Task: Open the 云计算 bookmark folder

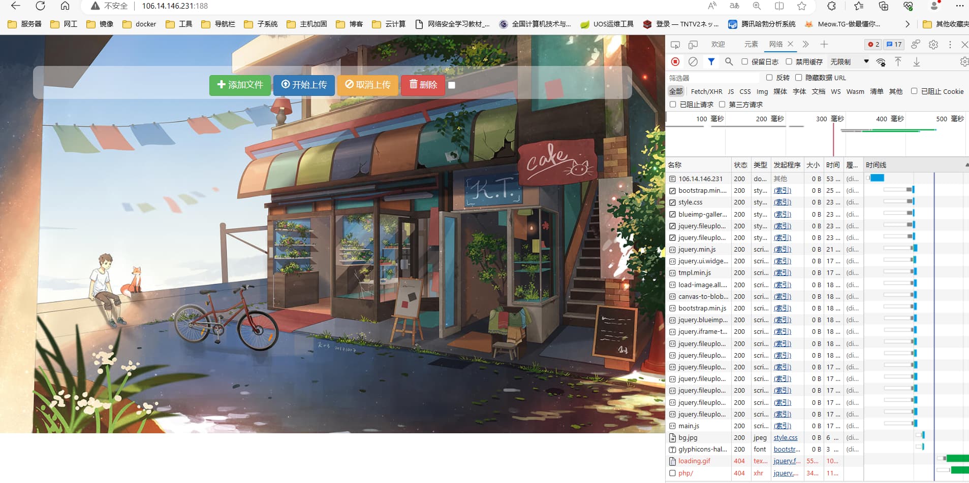Action: 389,24
